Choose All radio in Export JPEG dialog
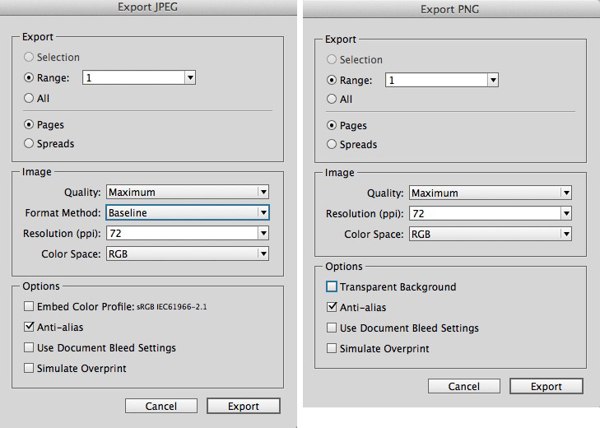The image size is (600, 428). click(29, 98)
